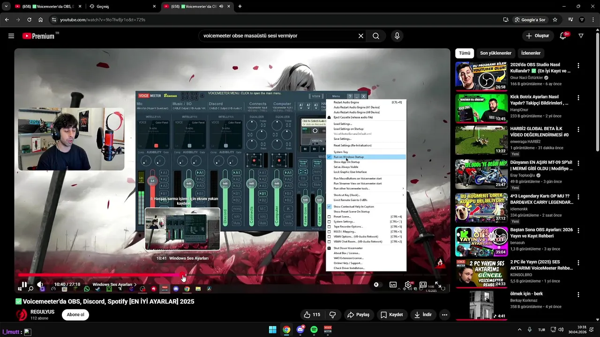
Task: Check the VBAN Chat Room box
Action: coord(329,242)
